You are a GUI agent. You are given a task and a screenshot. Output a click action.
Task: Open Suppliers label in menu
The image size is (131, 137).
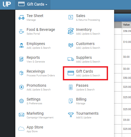[x=84, y=57]
